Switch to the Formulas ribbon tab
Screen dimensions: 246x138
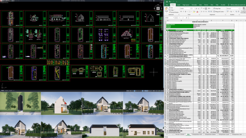194,5
